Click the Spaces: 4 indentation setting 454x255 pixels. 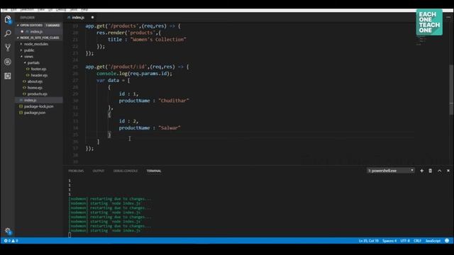(389, 241)
